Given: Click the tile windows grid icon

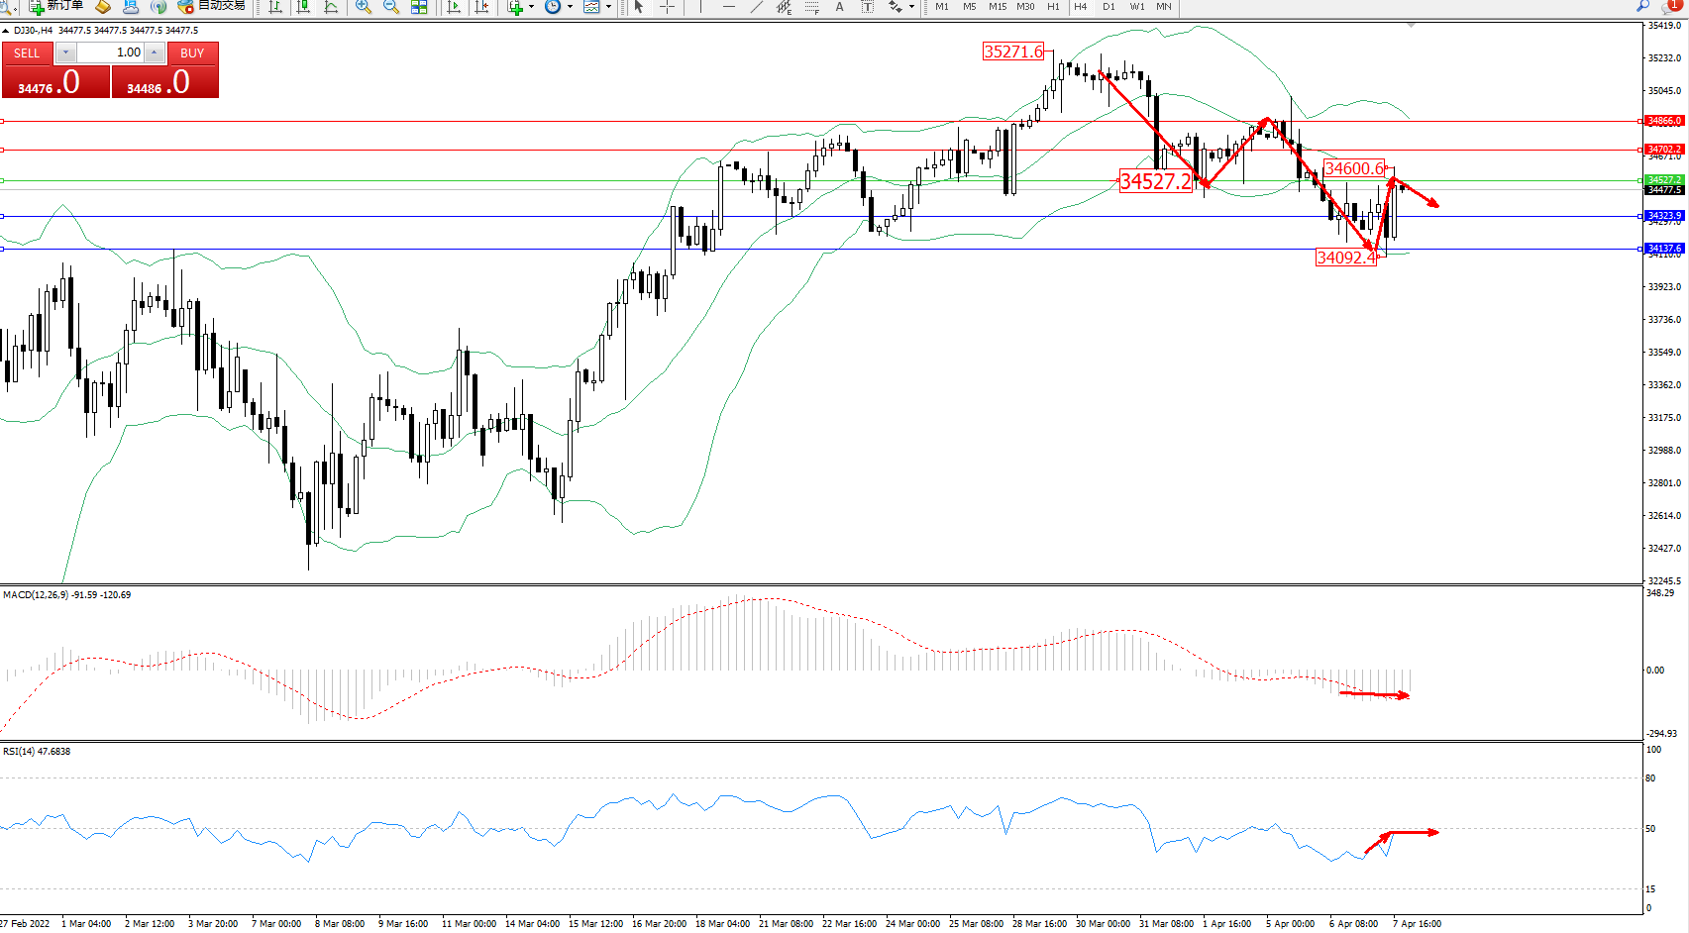Looking at the screenshot, I should 419,7.
